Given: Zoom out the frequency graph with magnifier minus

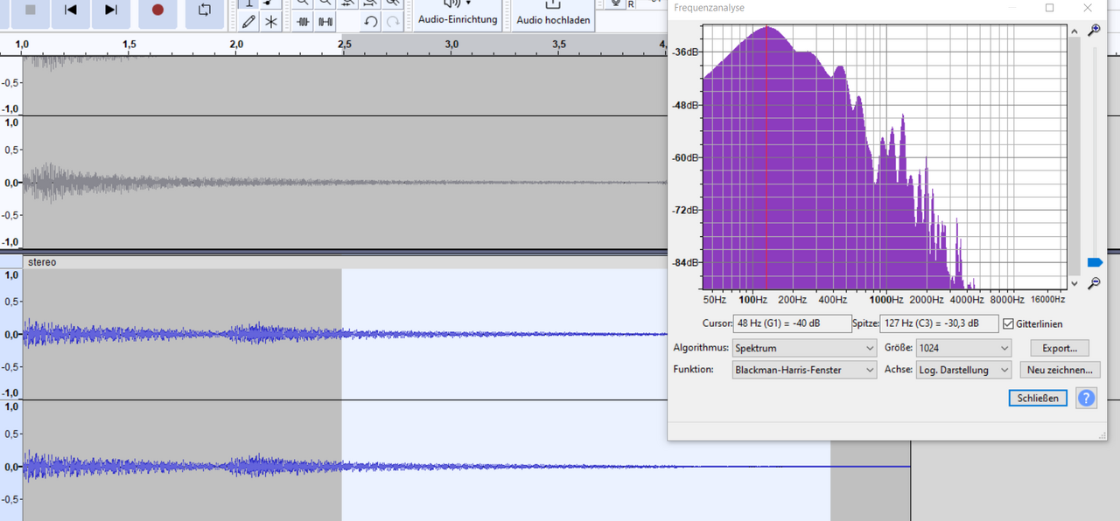Looking at the screenshot, I should (1094, 283).
